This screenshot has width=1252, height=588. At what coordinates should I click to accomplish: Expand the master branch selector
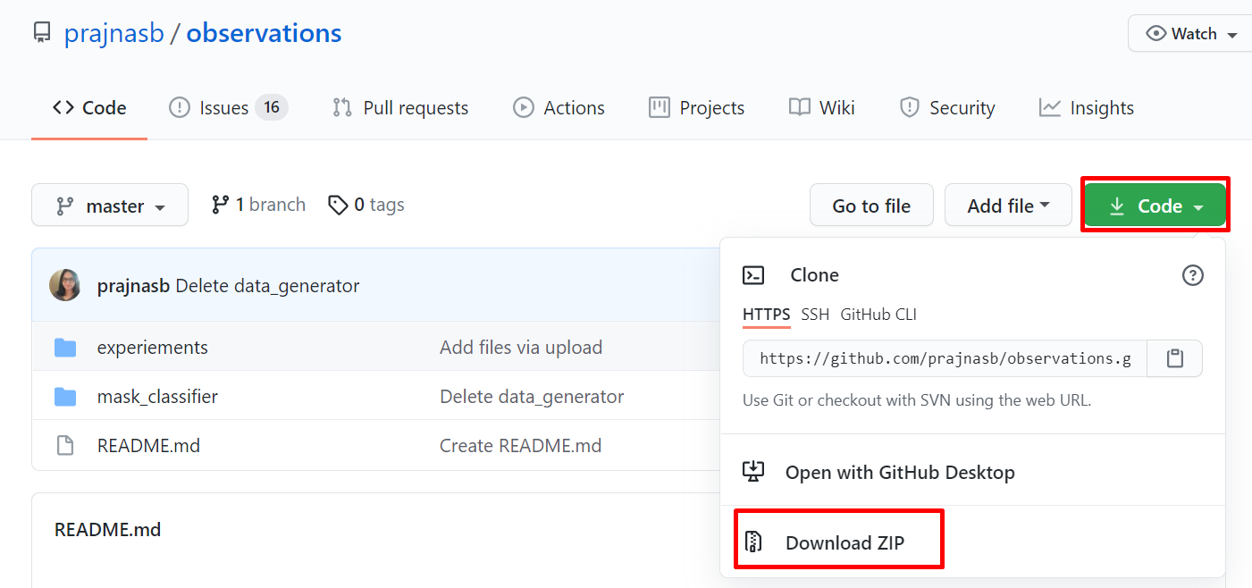click(x=110, y=206)
